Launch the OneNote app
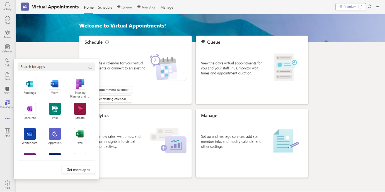385x192 pixels. coord(30,111)
